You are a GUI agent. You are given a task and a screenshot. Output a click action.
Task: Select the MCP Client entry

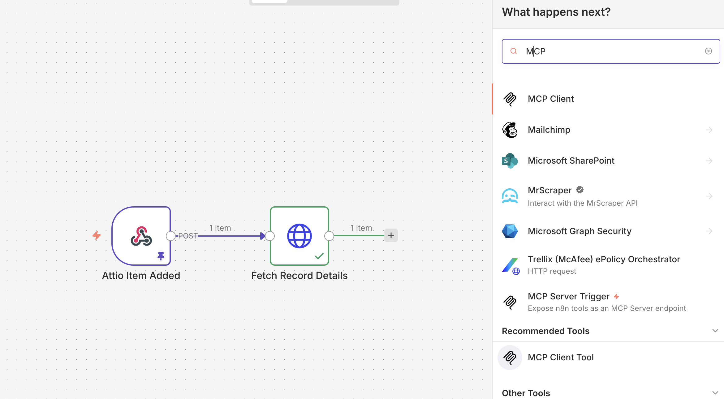click(550, 99)
